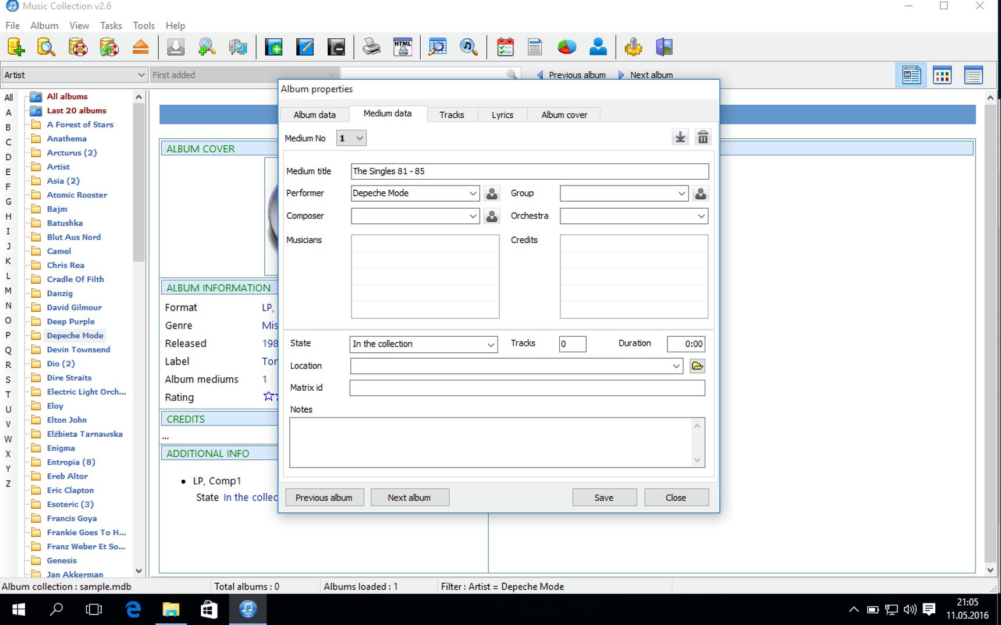The image size is (1001, 625).
Task: Click the edit album pencil icon
Action: point(305,47)
